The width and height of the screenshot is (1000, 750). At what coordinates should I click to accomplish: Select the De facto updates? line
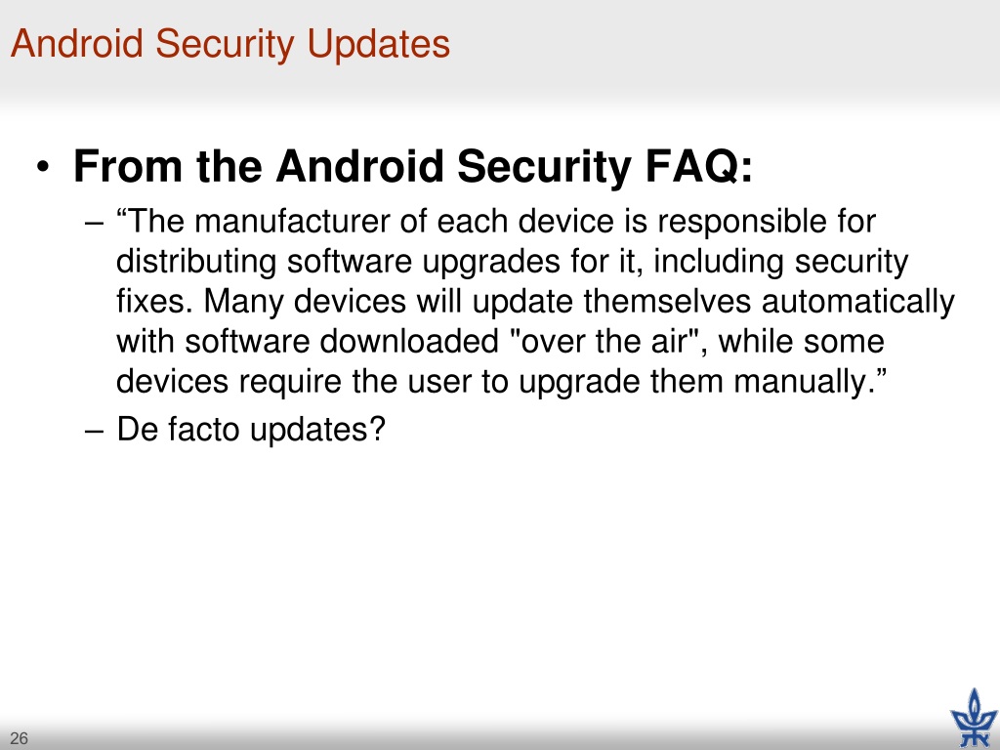click(x=251, y=430)
